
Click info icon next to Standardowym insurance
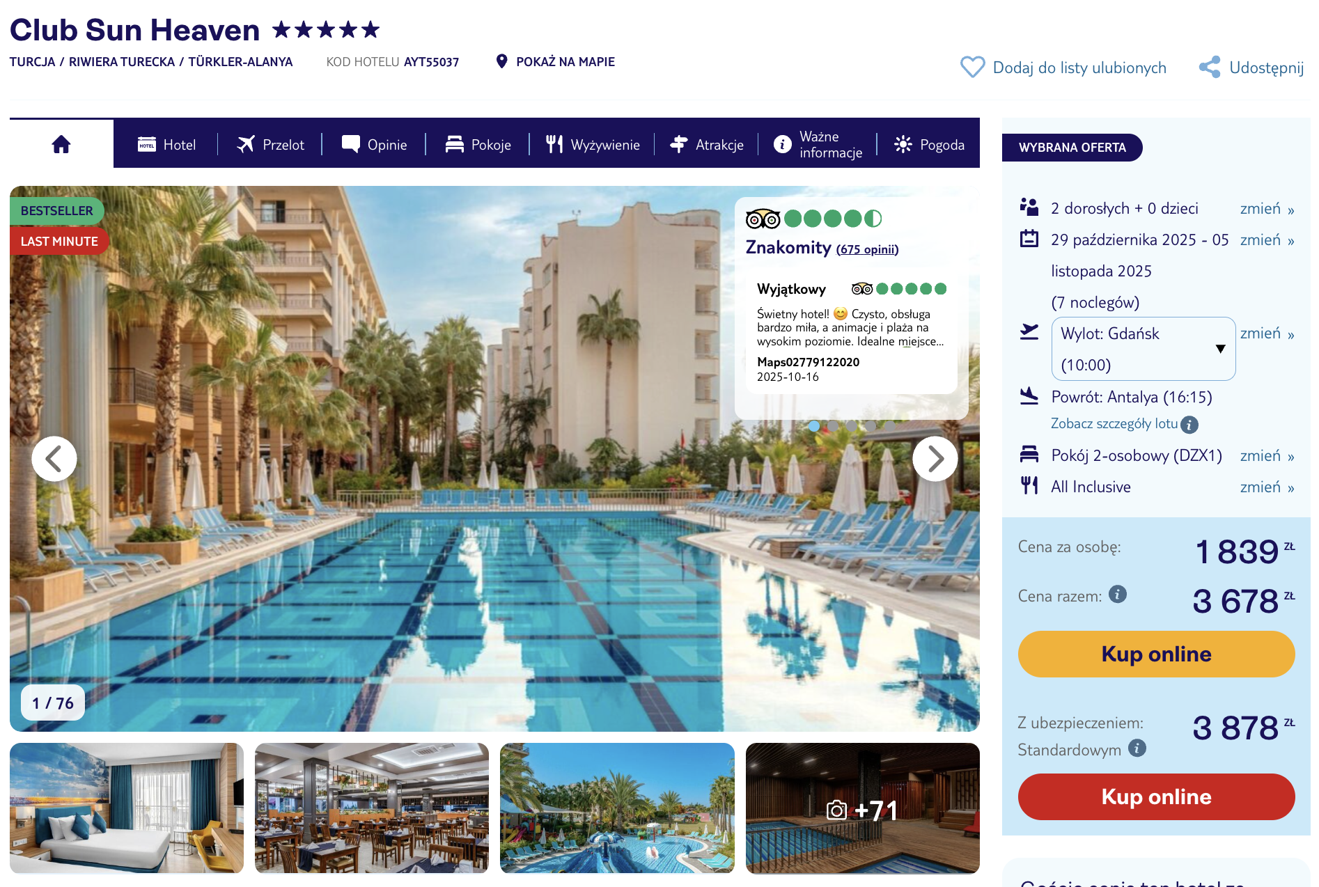click(x=1137, y=748)
